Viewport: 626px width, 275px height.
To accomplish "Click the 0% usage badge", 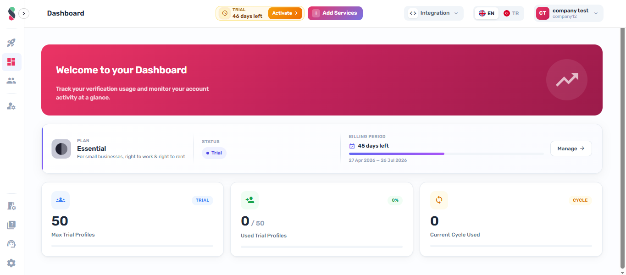I will click(x=395, y=200).
